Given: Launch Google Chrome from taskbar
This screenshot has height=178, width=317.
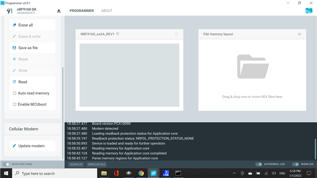Looking at the screenshot, I should click(x=141, y=173).
